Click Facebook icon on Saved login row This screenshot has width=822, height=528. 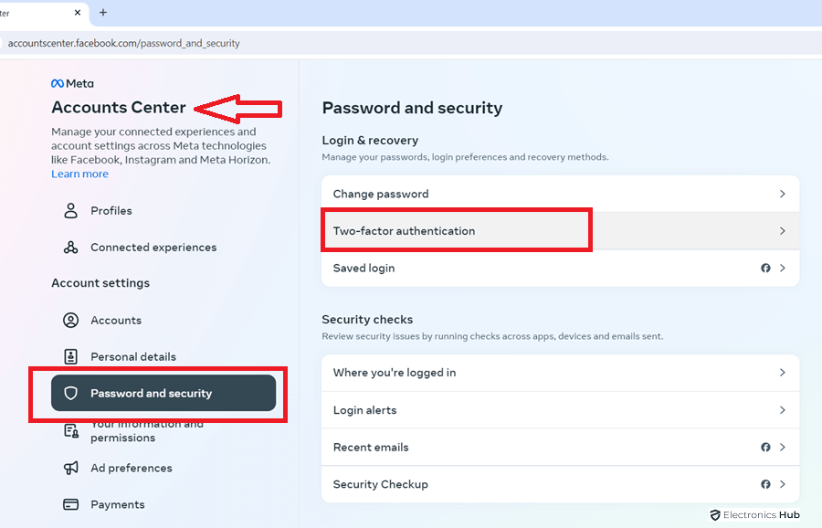tap(765, 269)
